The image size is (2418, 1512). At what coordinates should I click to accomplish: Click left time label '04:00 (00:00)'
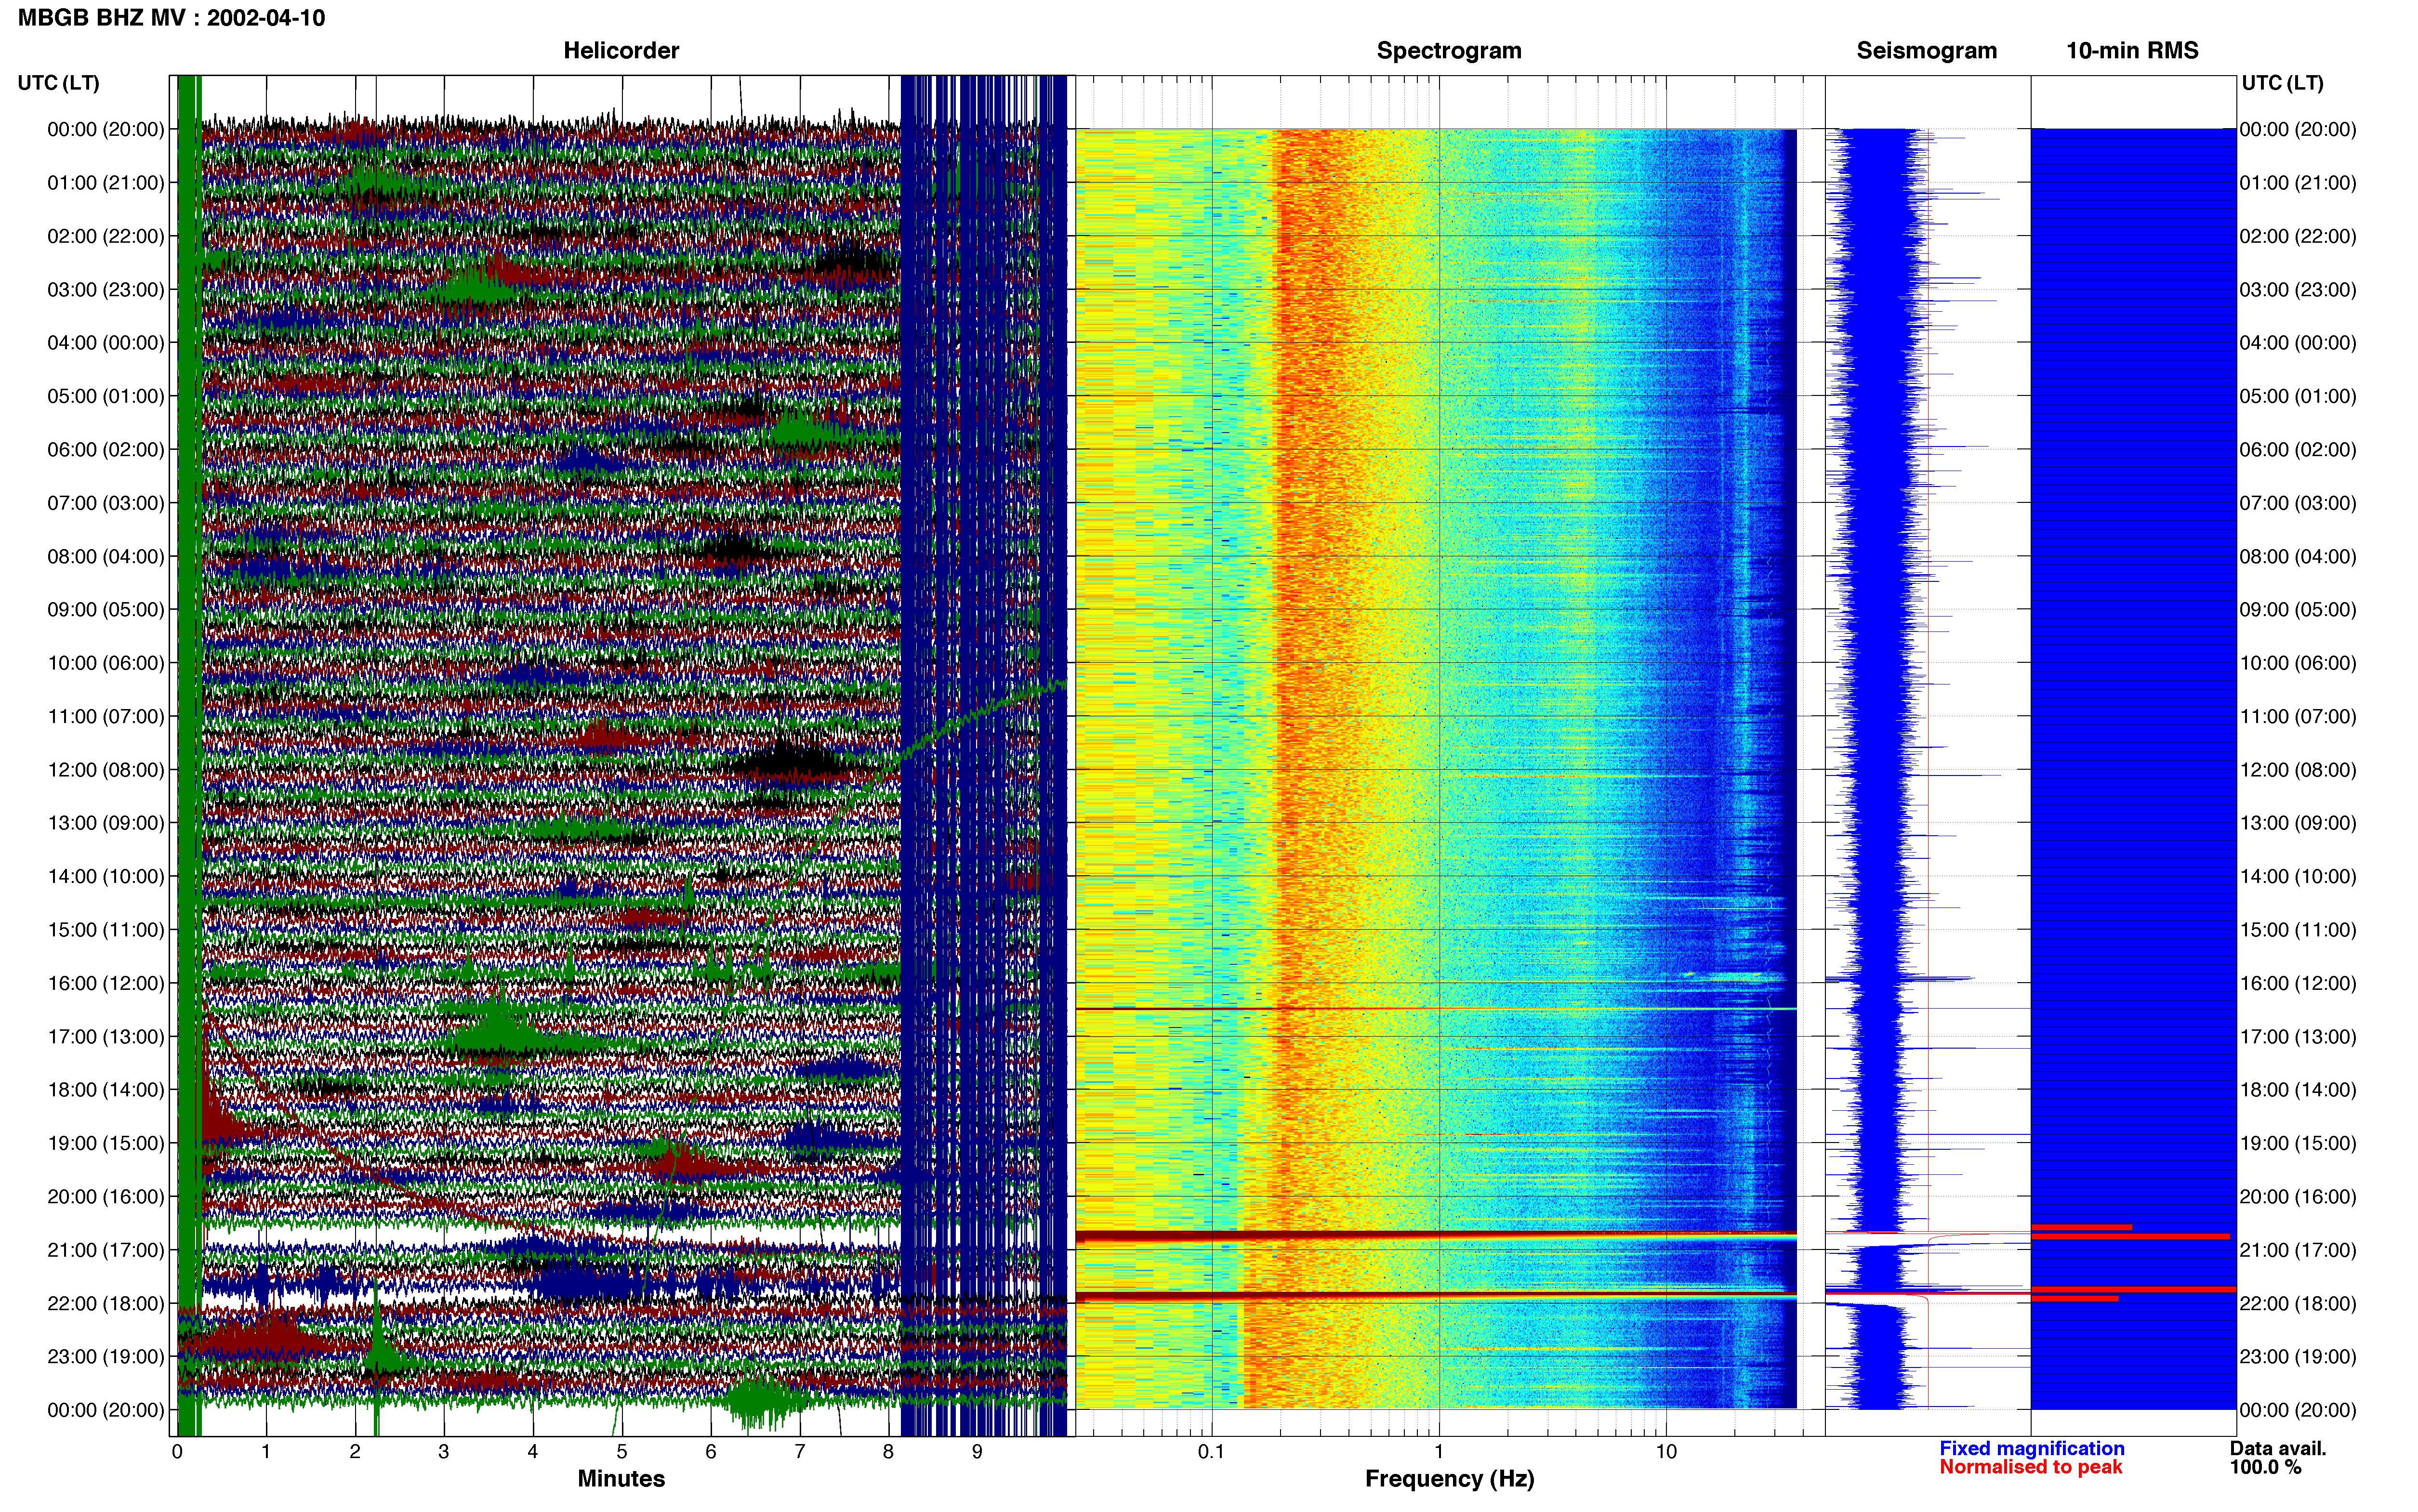tap(106, 343)
